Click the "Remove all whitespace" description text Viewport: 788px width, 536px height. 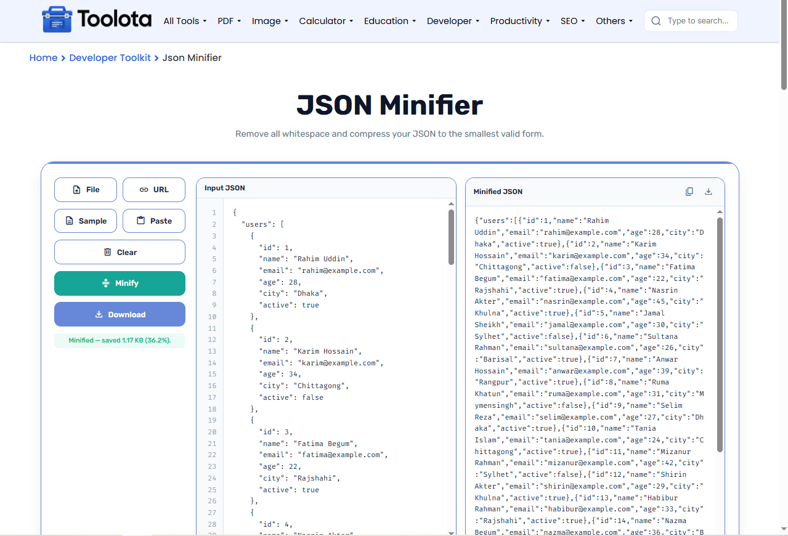[x=389, y=134]
